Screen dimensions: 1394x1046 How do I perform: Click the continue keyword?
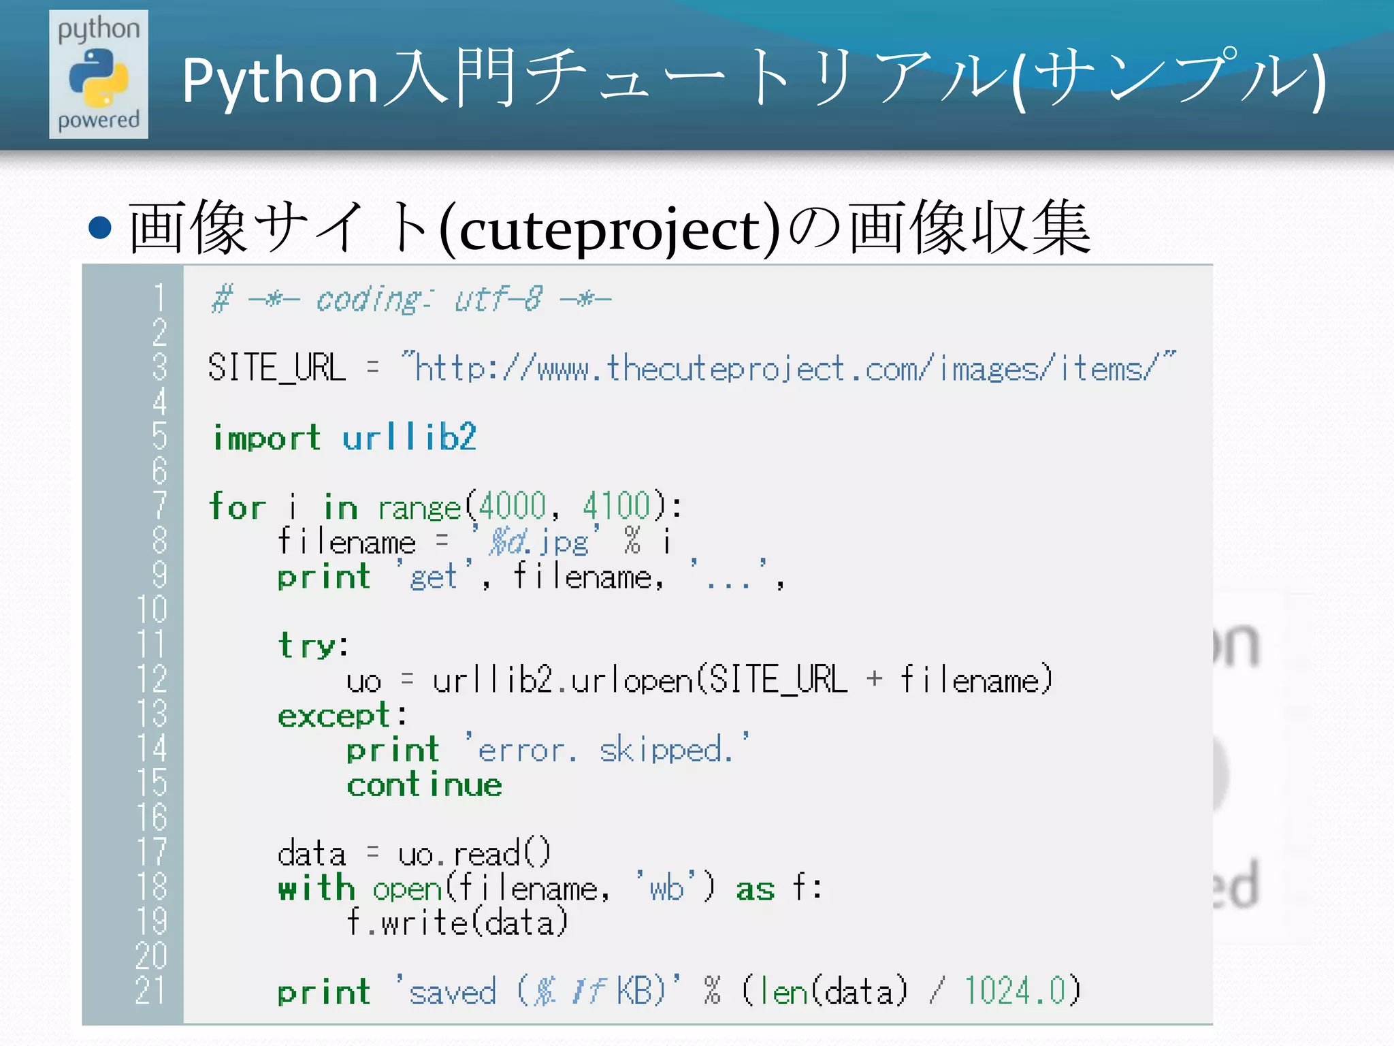(424, 785)
